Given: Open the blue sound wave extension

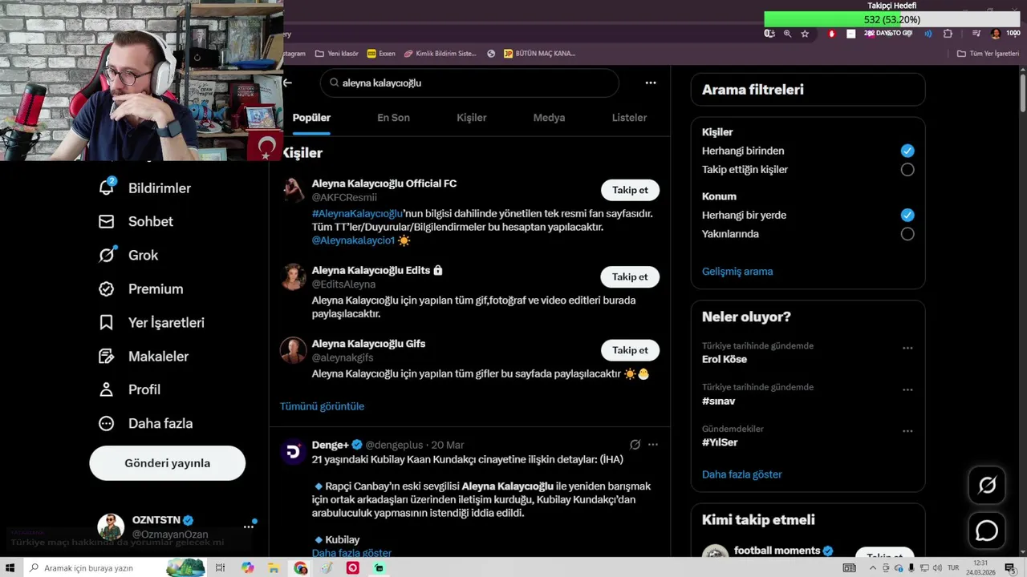Looking at the screenshot, I should (928, 34).
